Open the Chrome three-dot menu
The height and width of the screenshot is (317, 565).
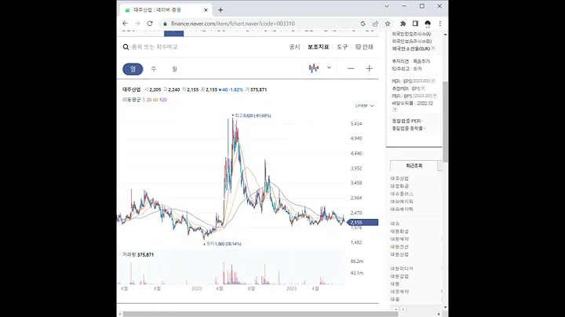(x=440, y=24)
